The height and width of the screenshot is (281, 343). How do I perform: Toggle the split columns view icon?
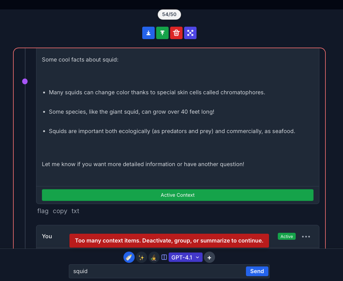pyautogui.click(x=164, y=257)
